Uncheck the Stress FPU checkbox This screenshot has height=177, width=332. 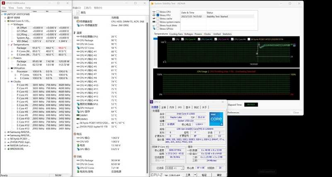(158, 15)
